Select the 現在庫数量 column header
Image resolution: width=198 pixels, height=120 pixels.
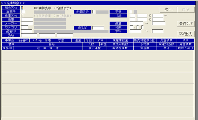120,40
